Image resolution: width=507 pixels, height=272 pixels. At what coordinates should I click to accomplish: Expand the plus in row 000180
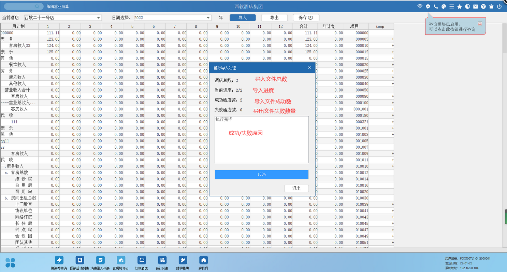(392, 115)
